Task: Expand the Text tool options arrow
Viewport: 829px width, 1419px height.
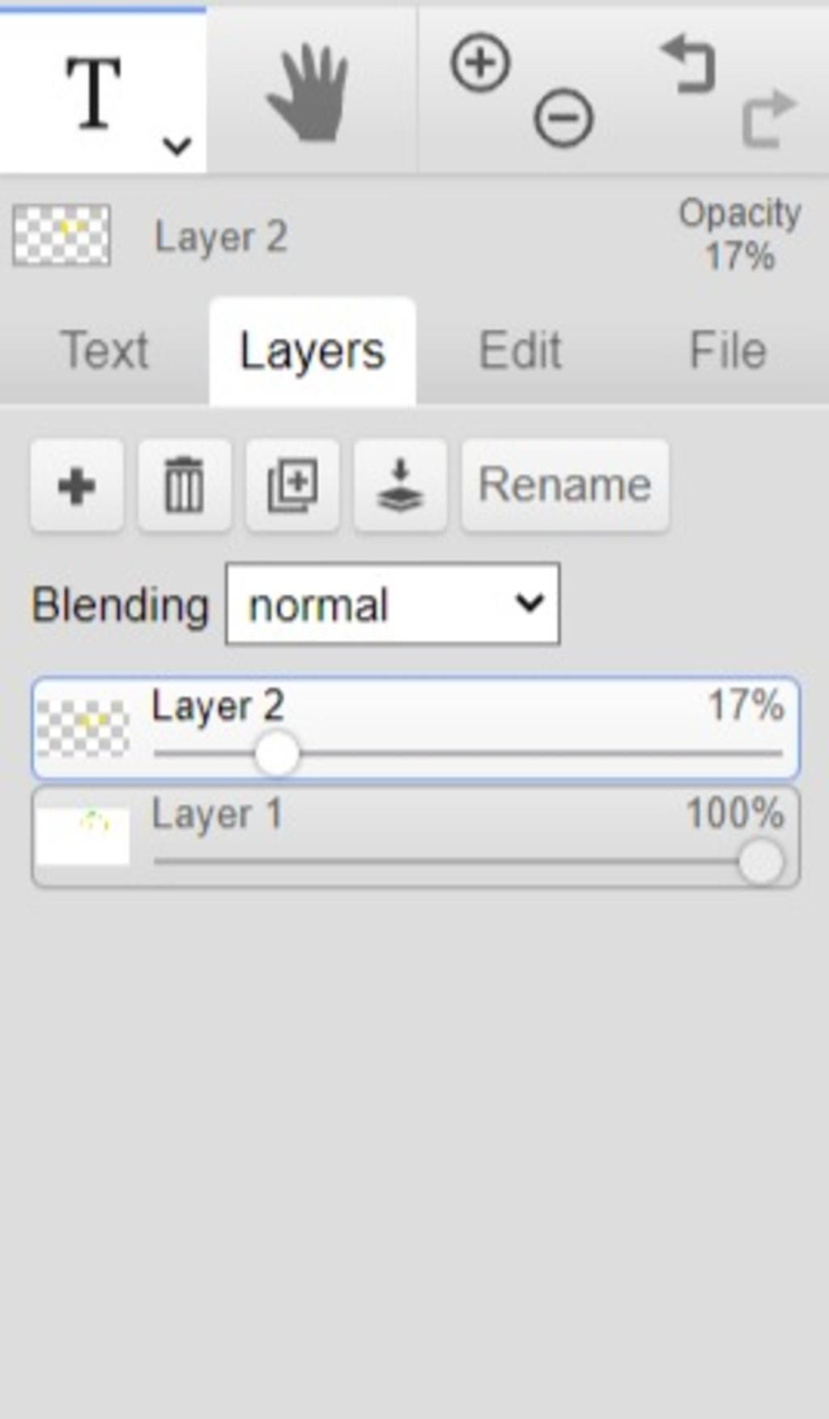Action: (x=176, y=146)
